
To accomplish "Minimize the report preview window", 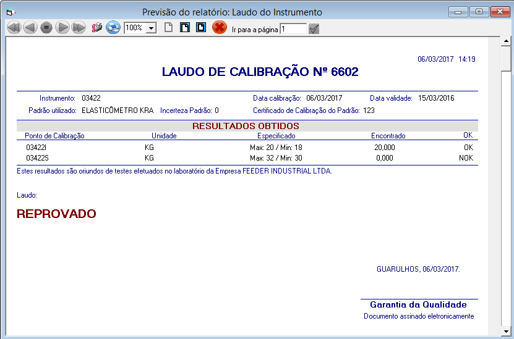I will tap(458, 12).
